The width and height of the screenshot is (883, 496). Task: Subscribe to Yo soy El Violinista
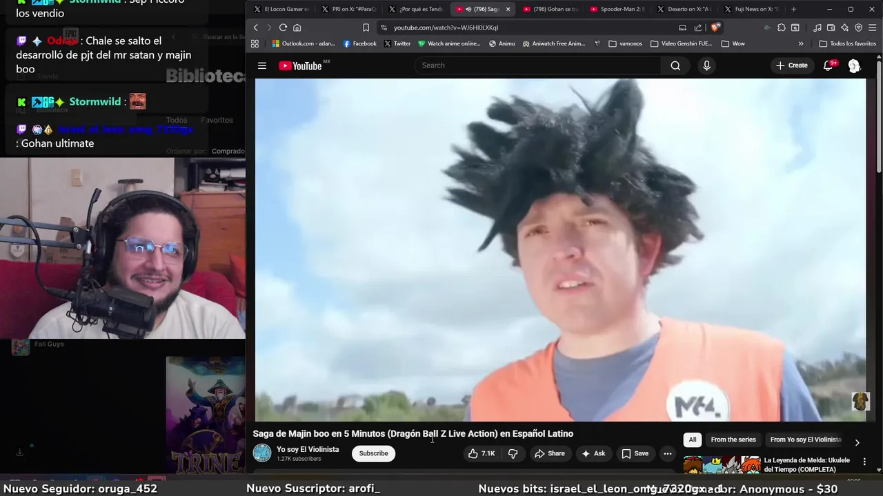(x=373, y=453)
